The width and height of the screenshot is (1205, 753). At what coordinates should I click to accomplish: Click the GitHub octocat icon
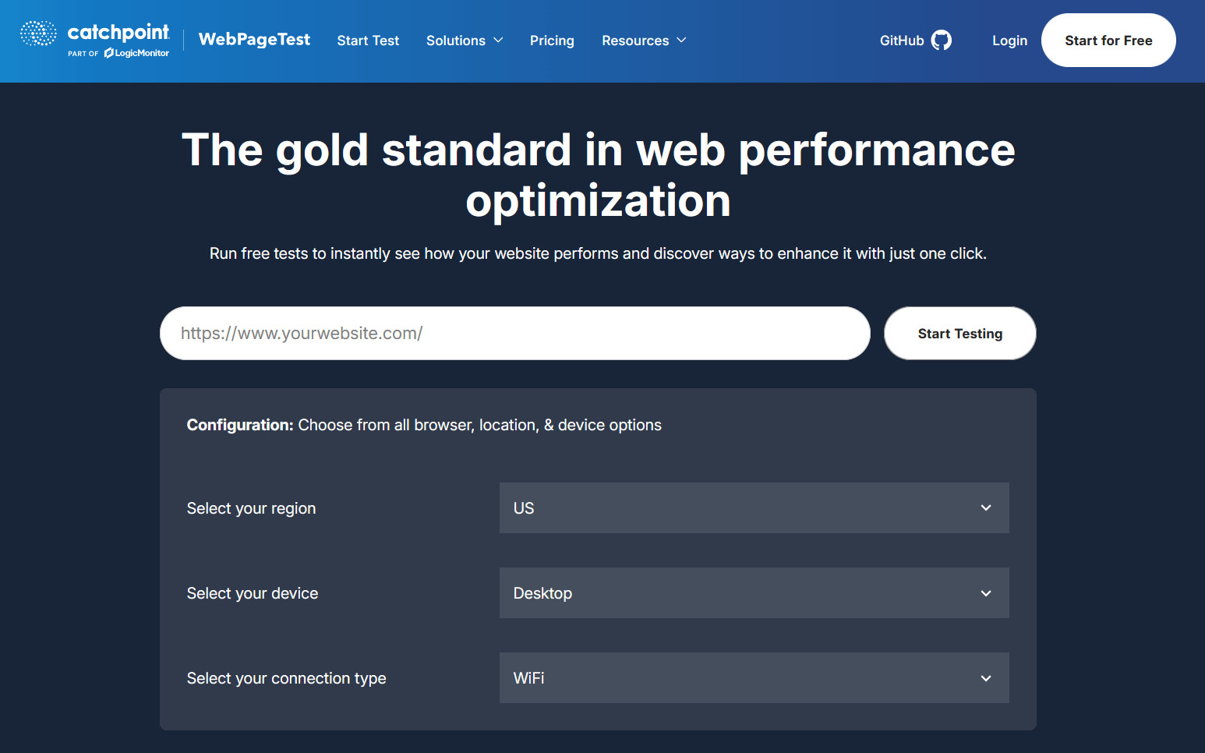942,40
